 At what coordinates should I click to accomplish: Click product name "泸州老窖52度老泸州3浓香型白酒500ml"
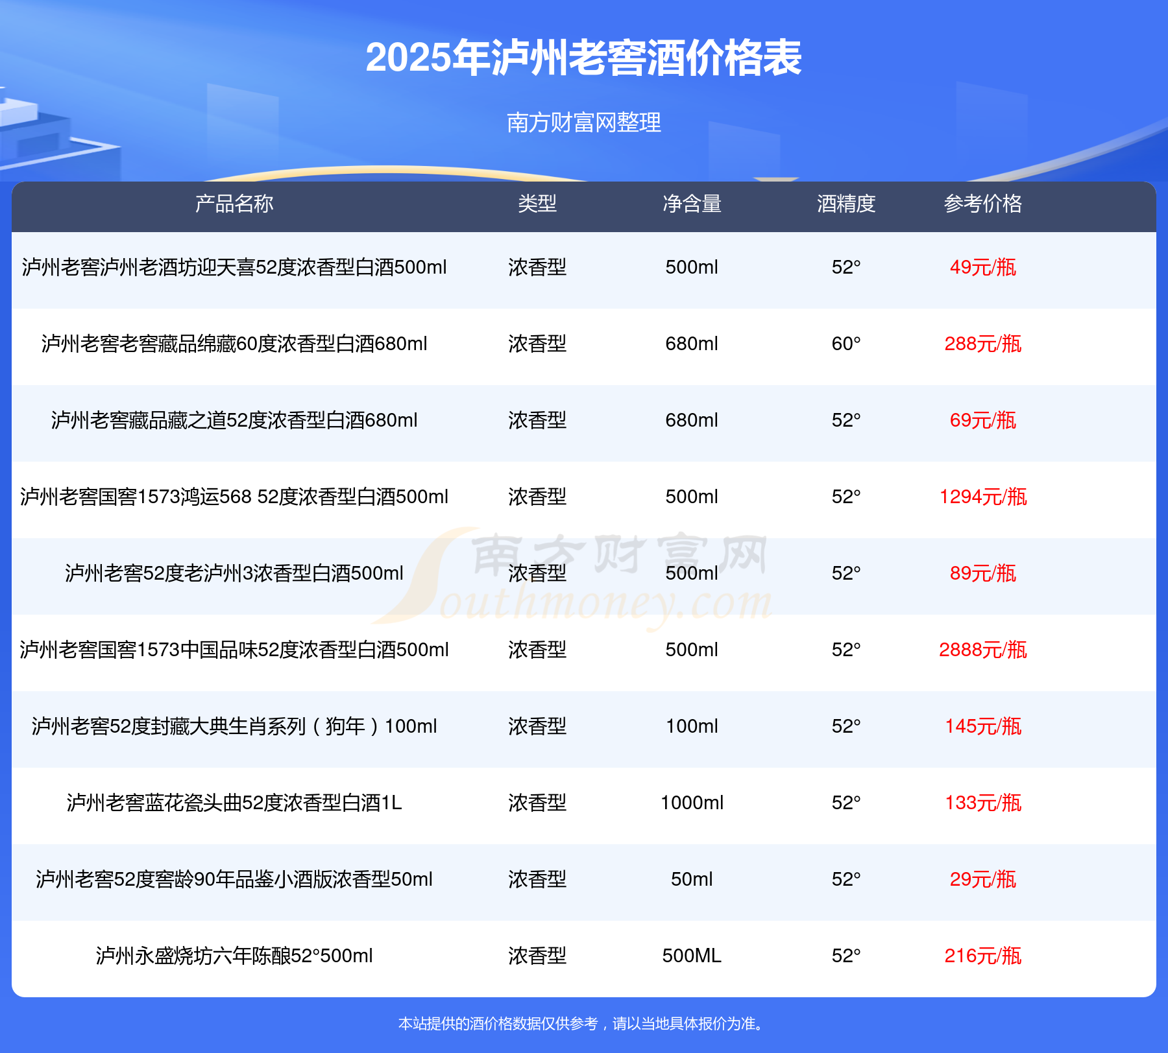tap(234, 573)
